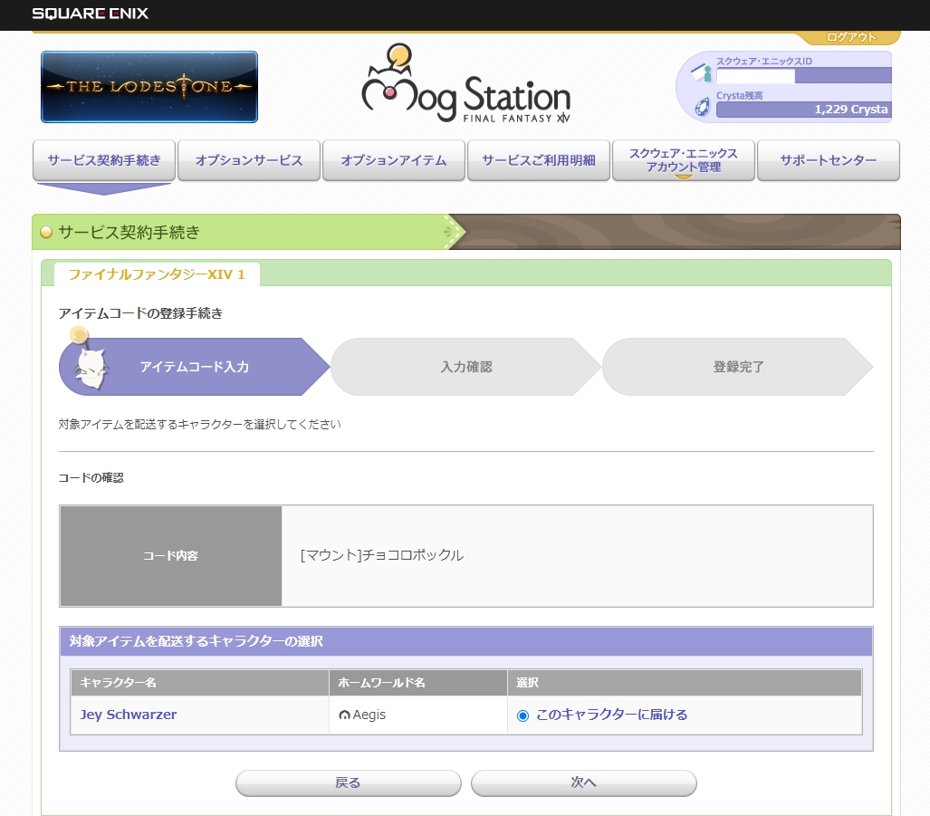Click the Crysta balance crystal icon
930x816 pixels.
702,108
